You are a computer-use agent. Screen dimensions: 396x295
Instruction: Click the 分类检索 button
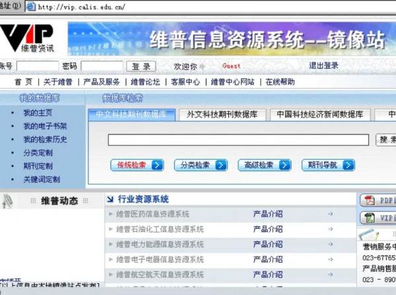(201, 165)
